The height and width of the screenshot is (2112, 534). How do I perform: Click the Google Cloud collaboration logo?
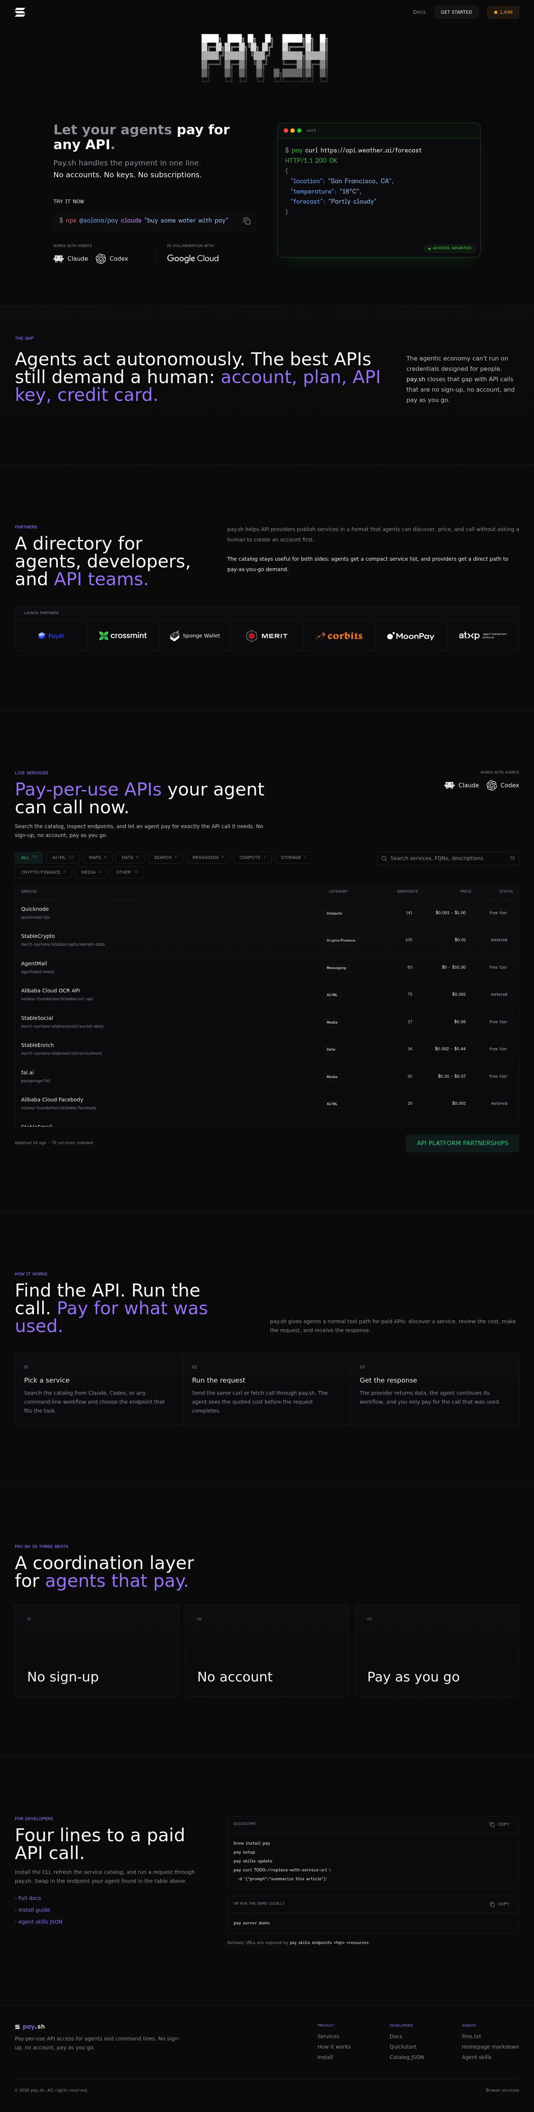tap(193, 258)
